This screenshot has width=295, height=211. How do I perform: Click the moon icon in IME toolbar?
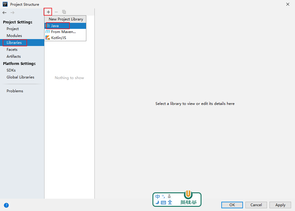pos(157,202)
